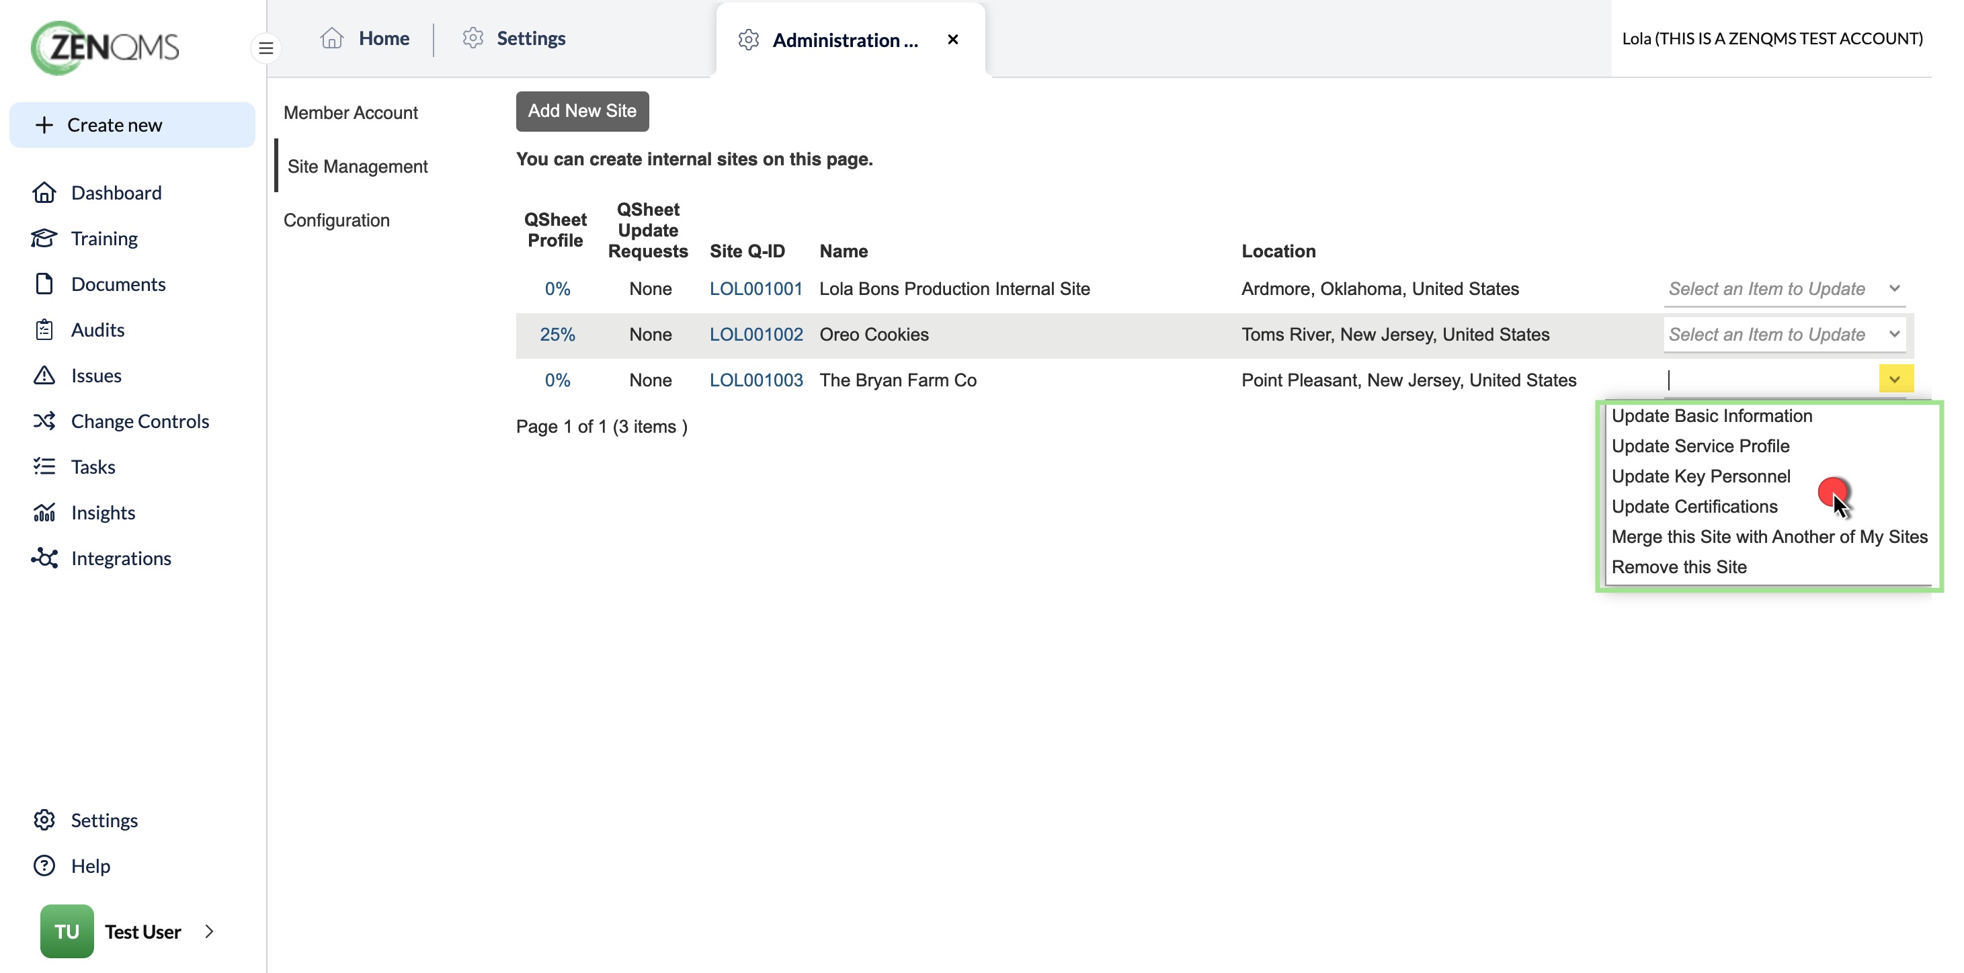
Task: Open the 25% QSheet profile for Oreo Cookies
Action: [x=557, y=335]
